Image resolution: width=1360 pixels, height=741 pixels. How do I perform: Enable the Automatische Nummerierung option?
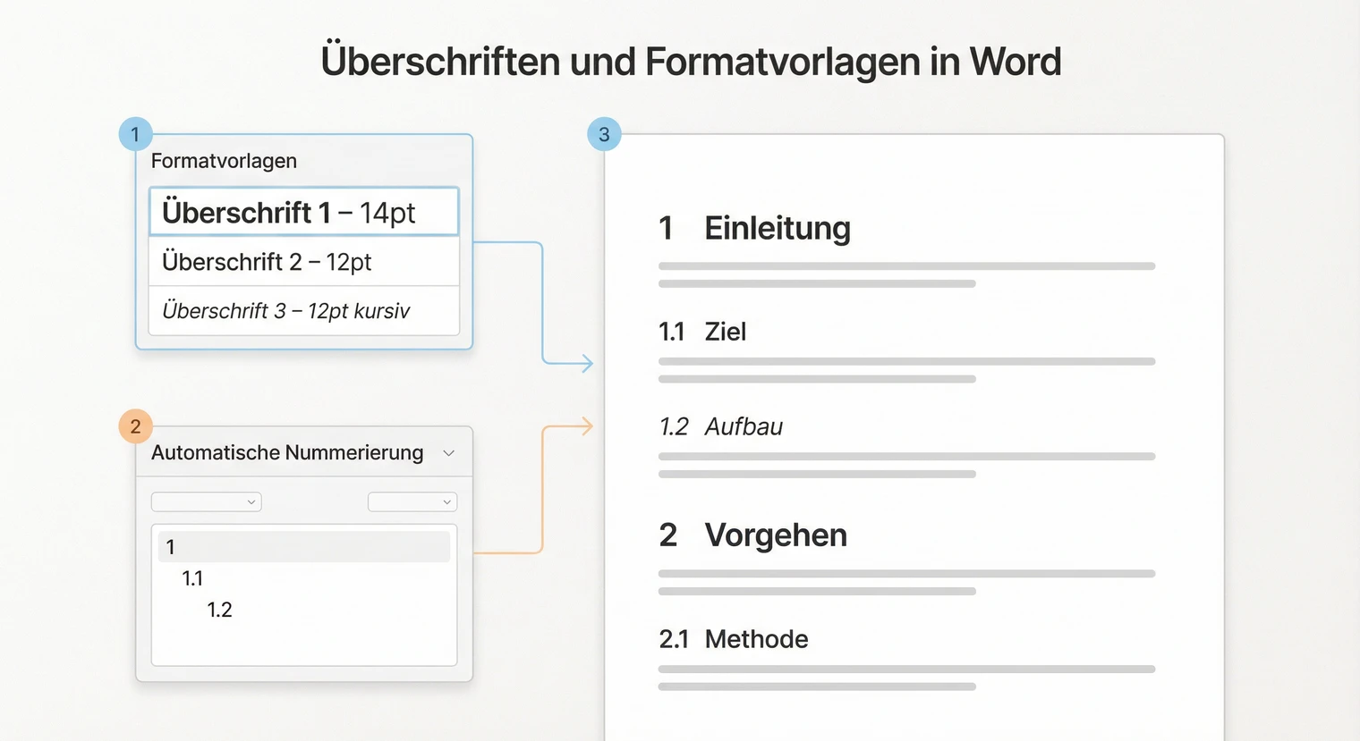[x=287, y=452]
